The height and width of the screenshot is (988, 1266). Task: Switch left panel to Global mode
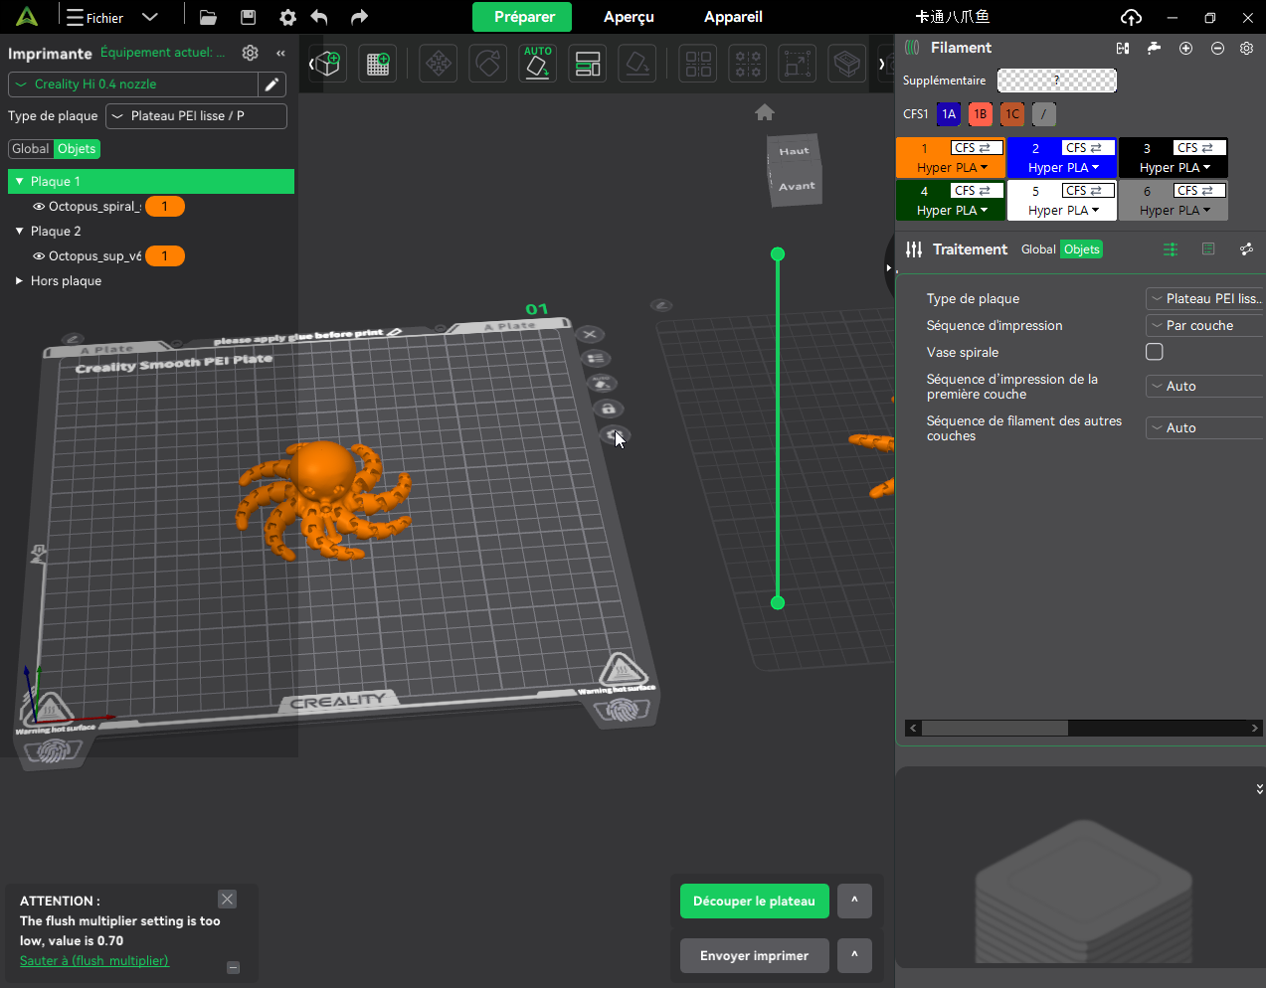(x=30, y=149)
